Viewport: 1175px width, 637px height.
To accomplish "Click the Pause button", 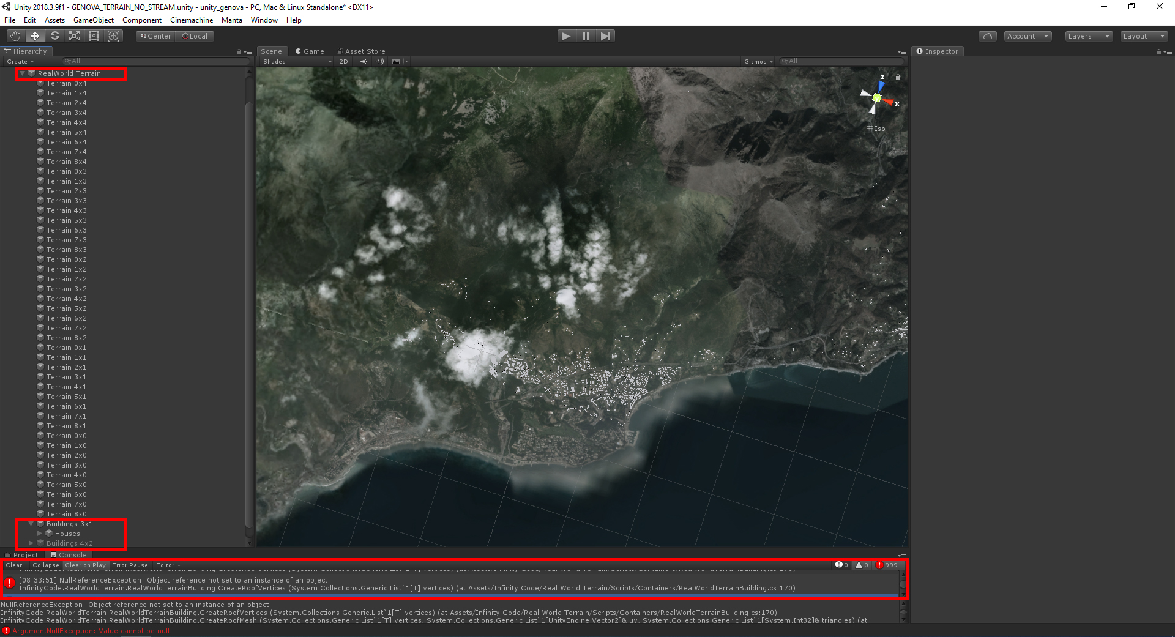I will (x=586, y=36).
